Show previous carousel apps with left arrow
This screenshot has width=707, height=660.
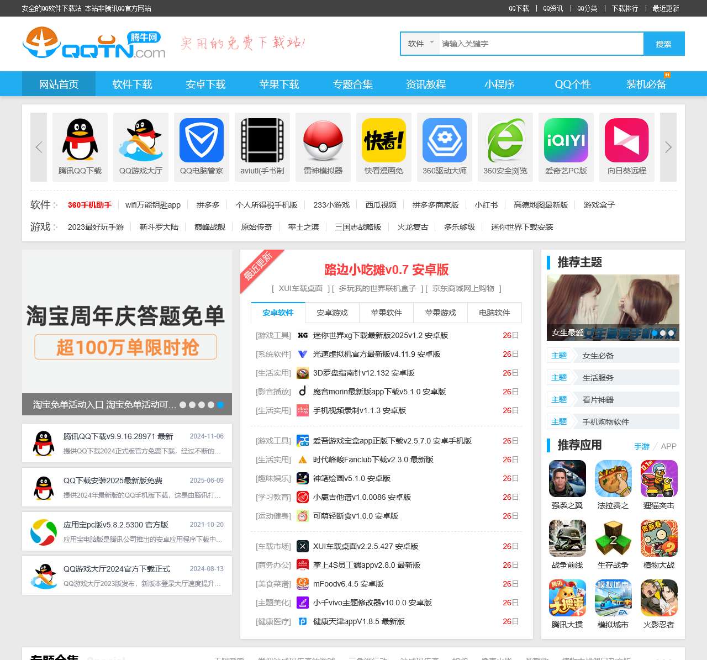[39, 147]
